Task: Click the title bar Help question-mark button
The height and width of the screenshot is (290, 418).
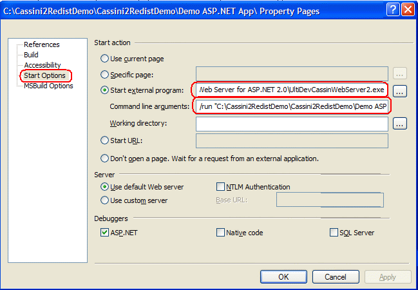Action: click(x=394, y=10)
